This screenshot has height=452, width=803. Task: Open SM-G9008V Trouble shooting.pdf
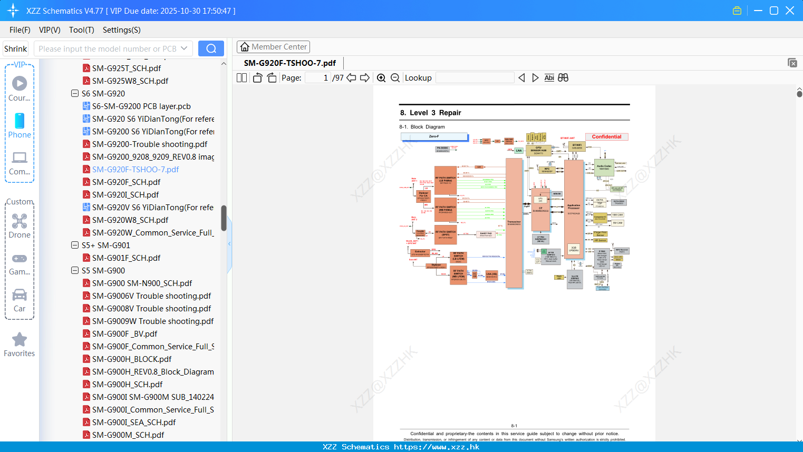pyautogui.click(x=151, y=308)
